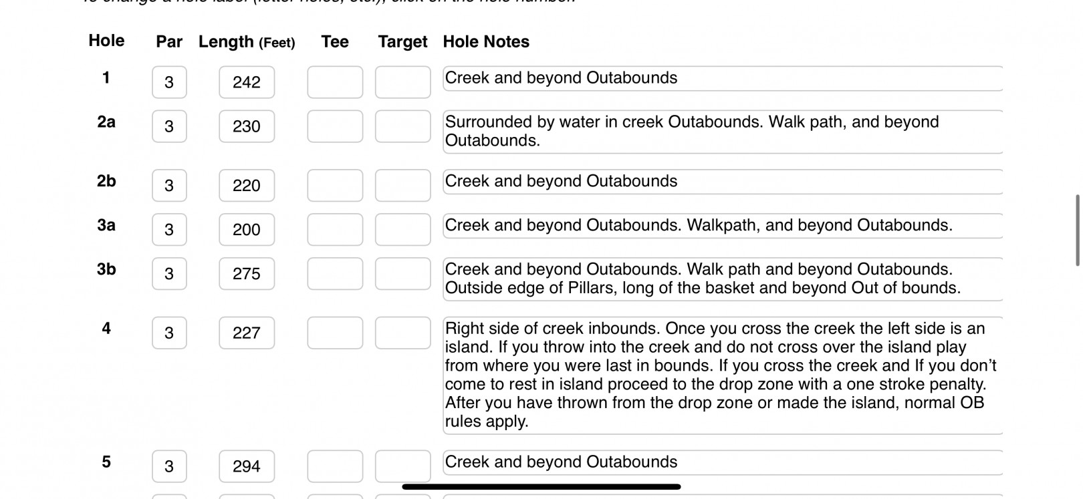Viewport: 1083px width, 499px height.
Task: Edit hole 2b notes text box
Action: tap(722, 182)
